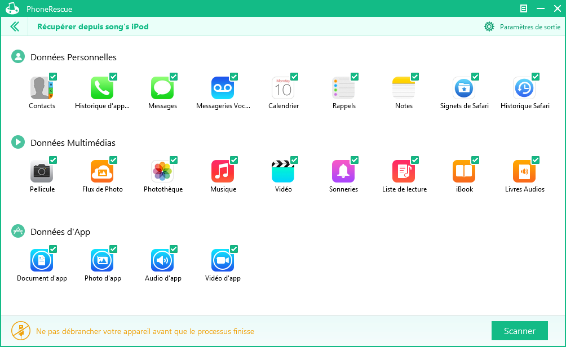Select the Photo d'app icon
Screen dimensions: 566x347
tap(102, 260)
